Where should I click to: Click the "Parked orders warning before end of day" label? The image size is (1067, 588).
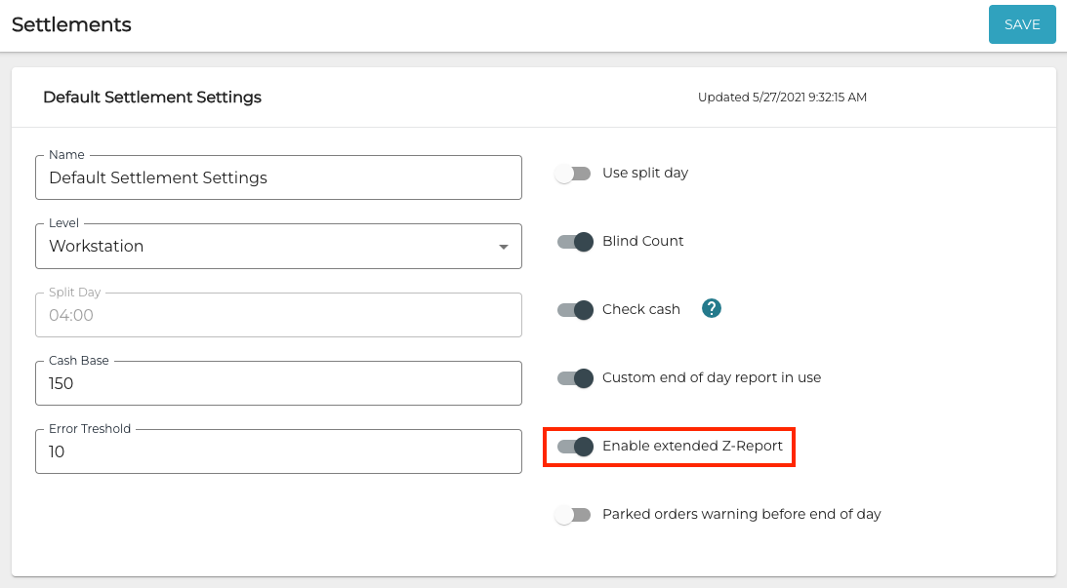(x=741, y=514)
